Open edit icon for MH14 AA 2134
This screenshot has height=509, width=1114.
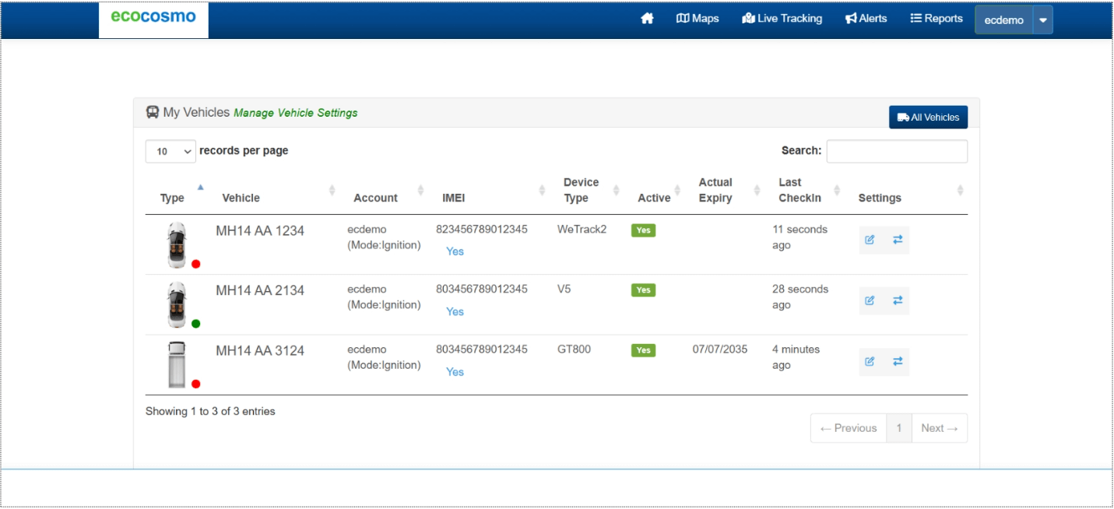[870, 300]
